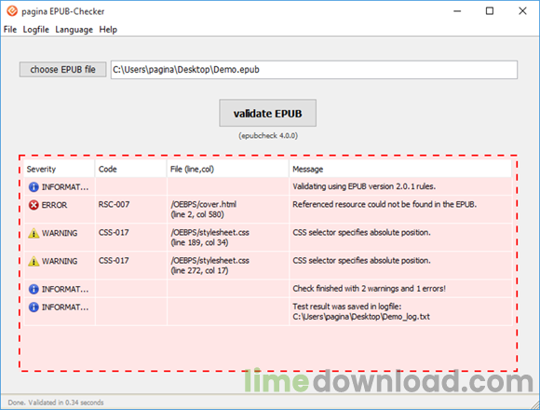Click the Severity column header

[x=60, y=170]
